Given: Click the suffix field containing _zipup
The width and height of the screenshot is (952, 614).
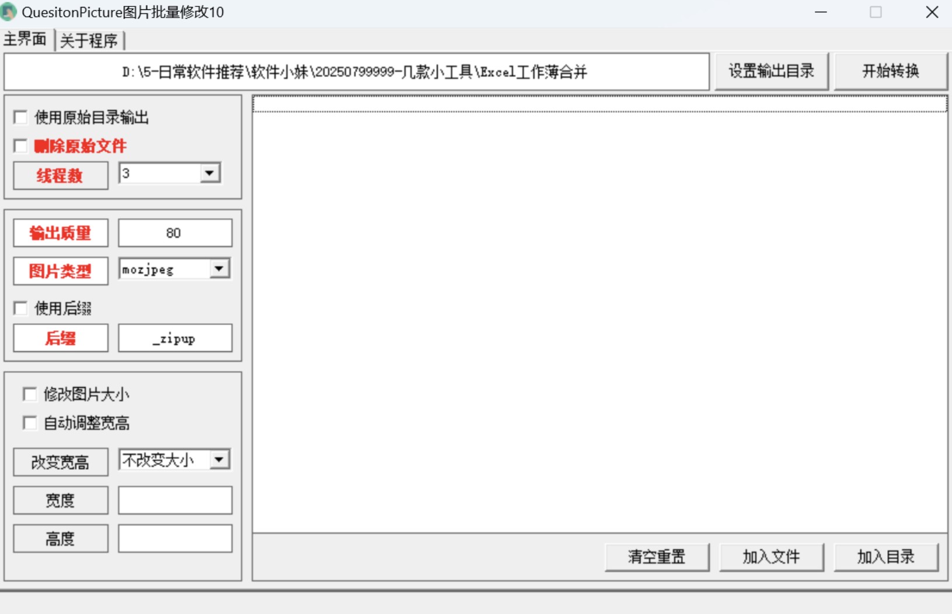Looking at the screenshot, I should (x=175, y=338).
